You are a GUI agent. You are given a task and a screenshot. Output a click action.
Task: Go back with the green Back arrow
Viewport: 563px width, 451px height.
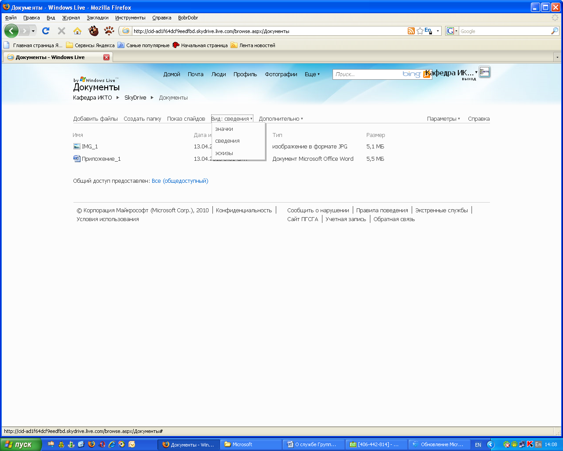point(11,31)
